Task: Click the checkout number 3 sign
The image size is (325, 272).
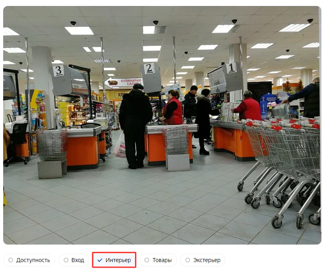Action: coord(58,70)
